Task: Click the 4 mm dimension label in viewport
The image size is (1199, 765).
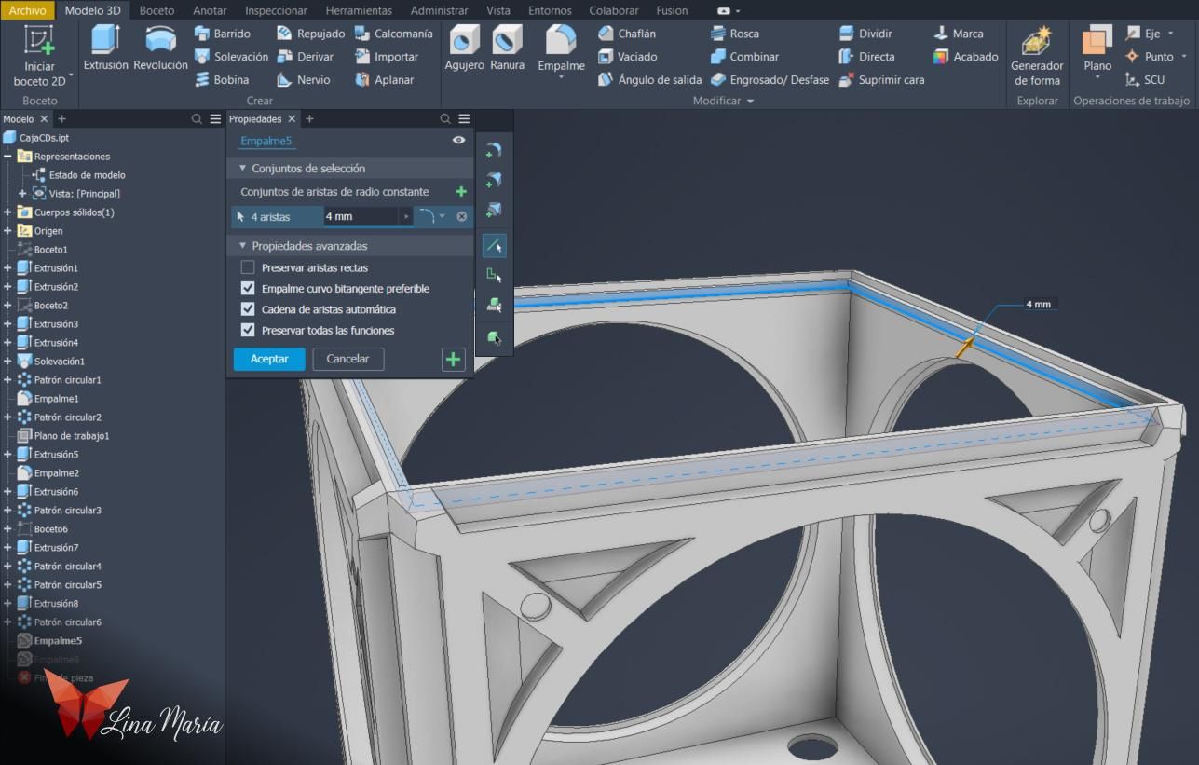Action: (1038, 305)
